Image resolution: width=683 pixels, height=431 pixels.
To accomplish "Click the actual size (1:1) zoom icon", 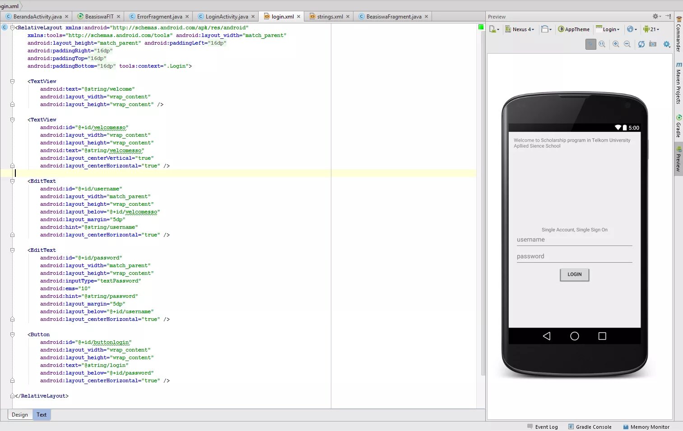I will 602,44.
